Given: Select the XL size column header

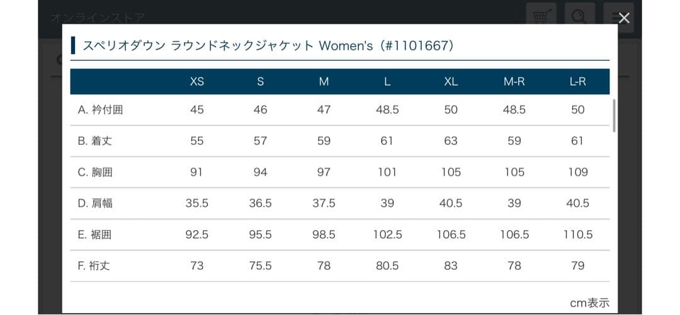Looking at the screenshot, I should click(451, 82).
